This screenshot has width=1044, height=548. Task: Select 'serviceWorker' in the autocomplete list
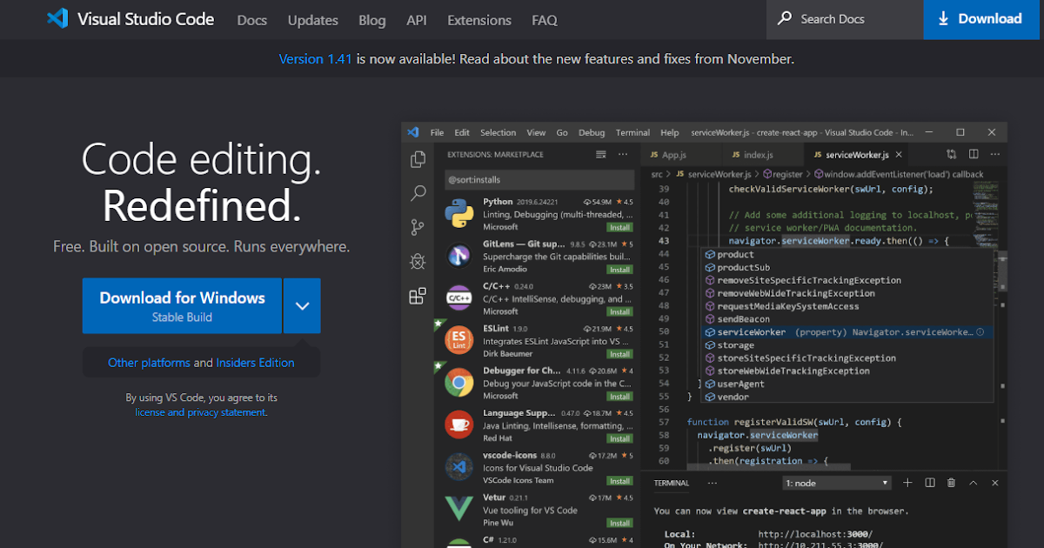(x=847, y=332)
